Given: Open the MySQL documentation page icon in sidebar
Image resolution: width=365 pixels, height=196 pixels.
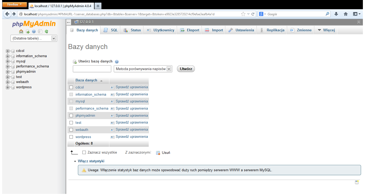Looking at the screenshot, I should click(x=40, y=31).
